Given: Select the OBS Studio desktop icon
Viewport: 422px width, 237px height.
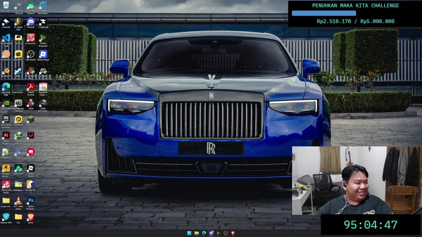Looking at the screenshot, I should [x=31, y=56].
